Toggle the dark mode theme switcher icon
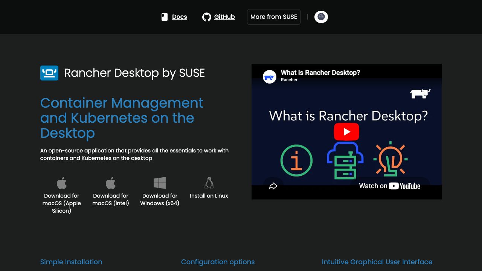 click(321, 17)
